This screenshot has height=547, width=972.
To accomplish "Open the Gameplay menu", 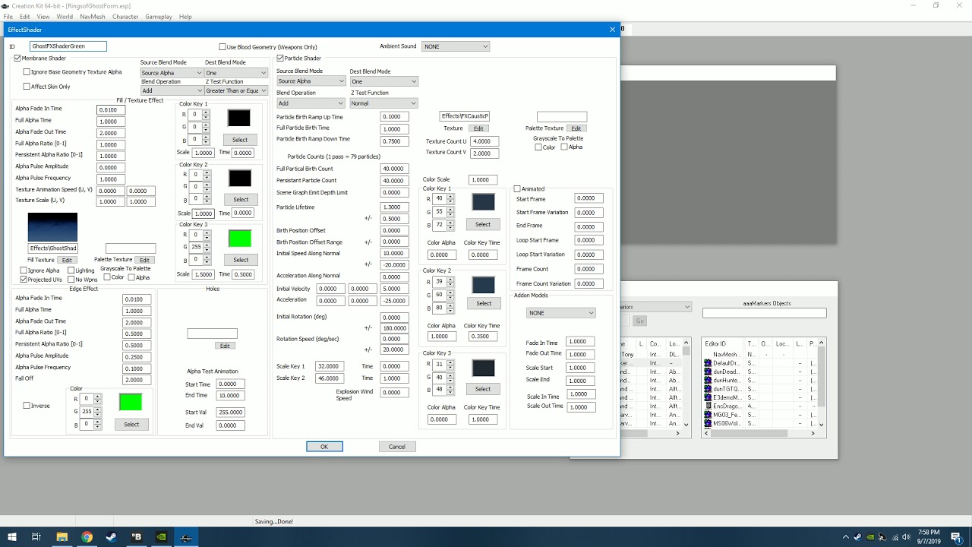I will click(x=159, y=17).
